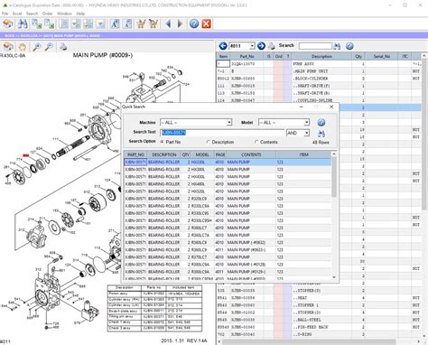Select the .BLOCK-CYLINDER row
Screen dimensions: 428x345
(x=319, y=79)
